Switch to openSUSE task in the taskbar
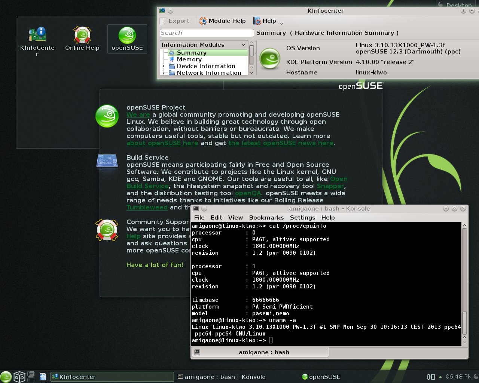Screen dimensions: 479x383 (321, 377)
